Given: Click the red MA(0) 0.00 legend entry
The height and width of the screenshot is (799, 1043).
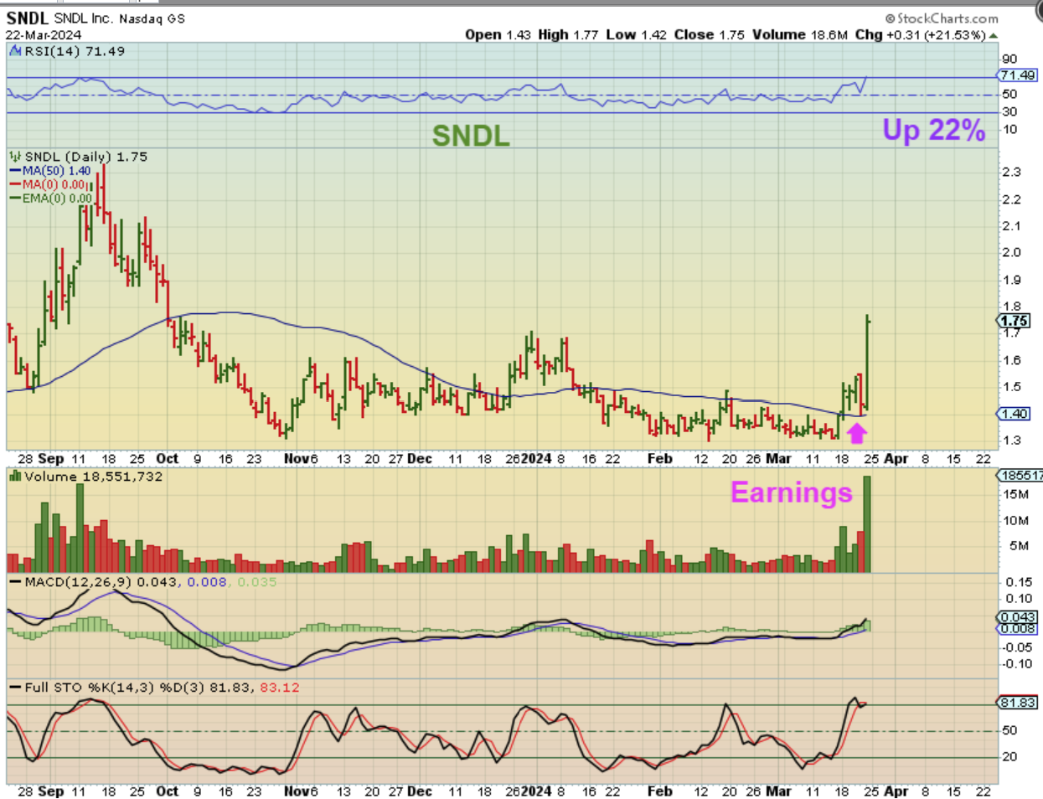Looking at the screenshot, I should tap(48, 184).
